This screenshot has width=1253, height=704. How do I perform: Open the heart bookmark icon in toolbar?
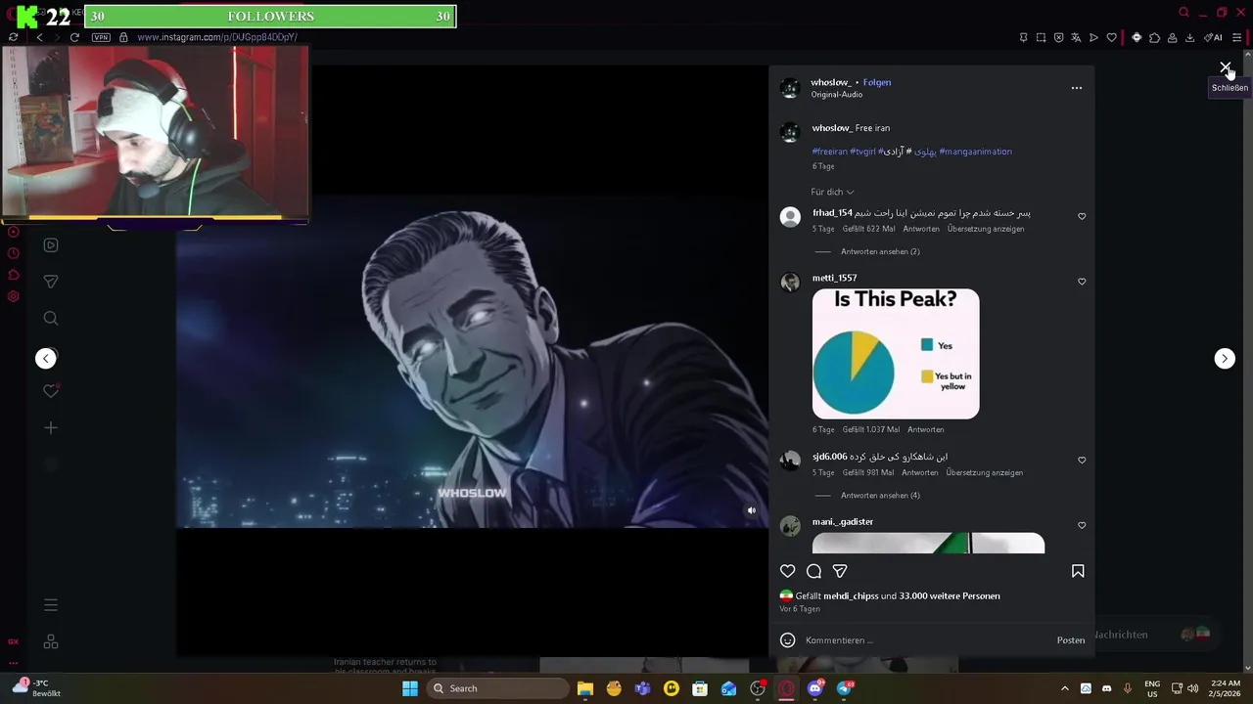1111,37
